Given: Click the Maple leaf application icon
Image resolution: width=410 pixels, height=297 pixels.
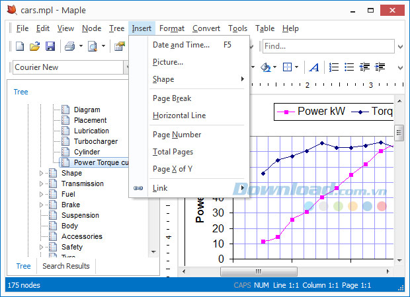Looking at the screenshot, I should coord(12,10).
